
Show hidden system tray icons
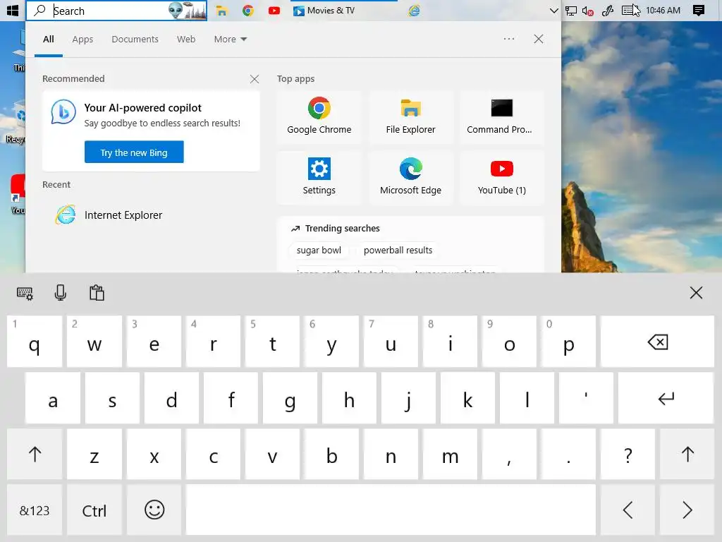[554, 11]
